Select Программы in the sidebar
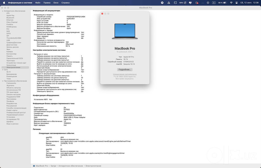261x168 pixels. pos(11,99)
